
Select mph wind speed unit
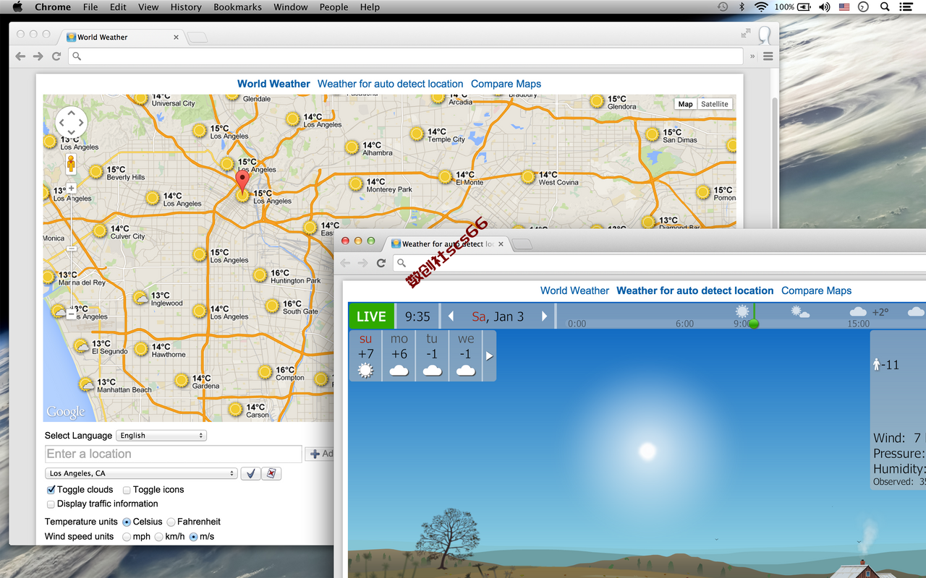tap(127, 537)
